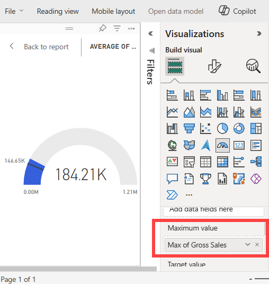Collapse the Visualizations pane
Viewport: 269px width, 284px height.
click(259, 34)
